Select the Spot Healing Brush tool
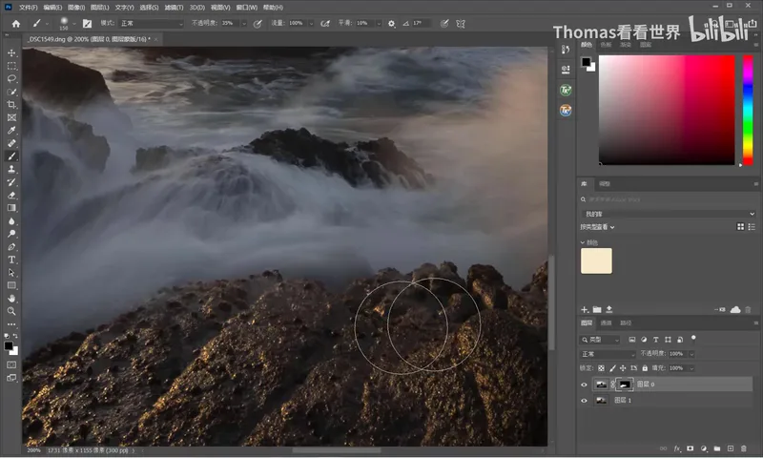Viewport: 763px width, 458px height. 11,143
